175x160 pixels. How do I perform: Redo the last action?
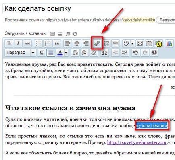pyautogui.click(x=145, y=53)
